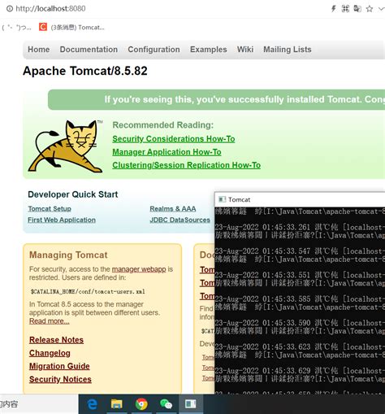This screenshot has width=385, height=414.
Task: Open WeChat from the taskbar
Action: tap(166, 404)
